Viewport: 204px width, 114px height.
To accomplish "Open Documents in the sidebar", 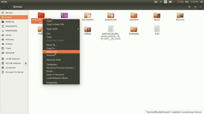I will [14, 26].
